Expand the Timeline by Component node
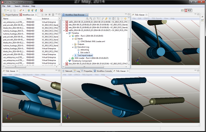Screen dimensions: 206x132 click(x=67, y=61)
